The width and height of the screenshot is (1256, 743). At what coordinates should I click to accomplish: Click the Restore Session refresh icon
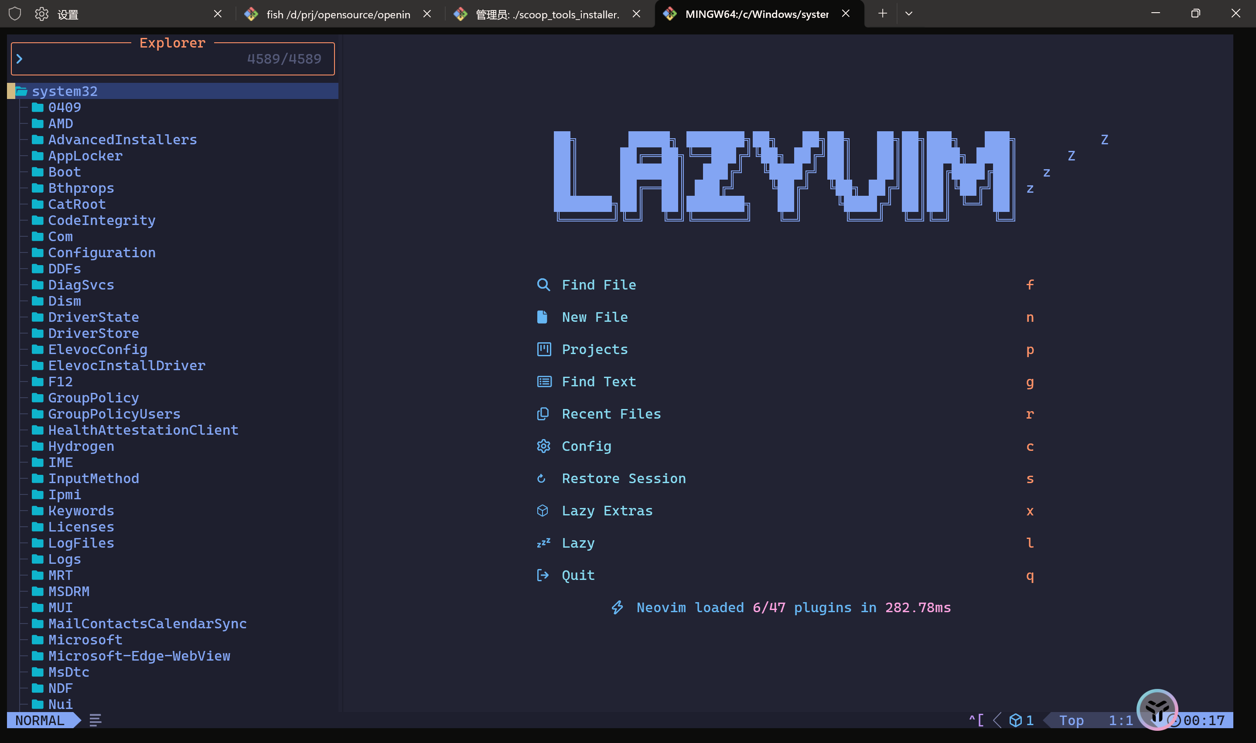click(541, 479)
